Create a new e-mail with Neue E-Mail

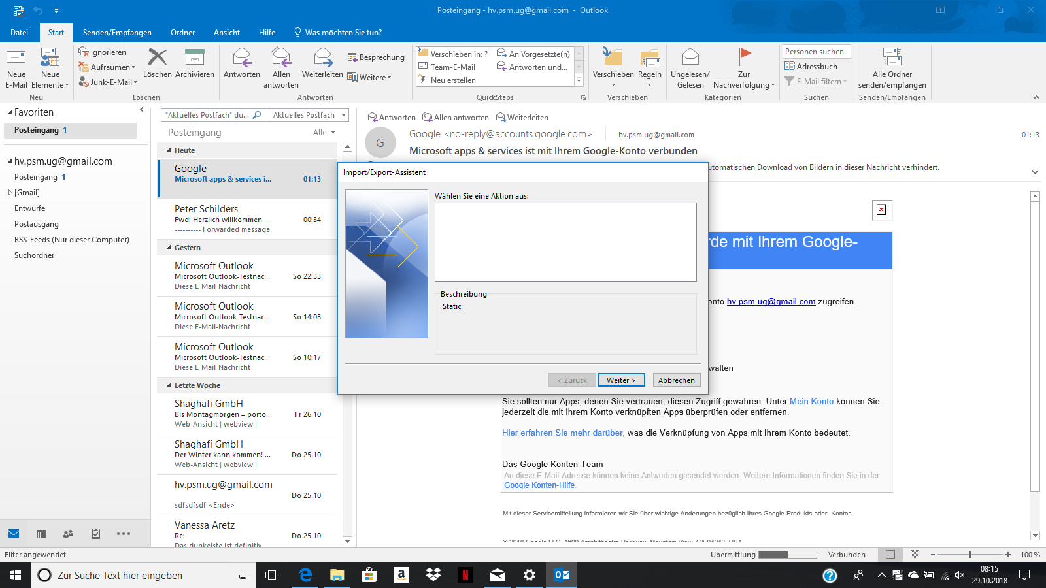[16, 68]
